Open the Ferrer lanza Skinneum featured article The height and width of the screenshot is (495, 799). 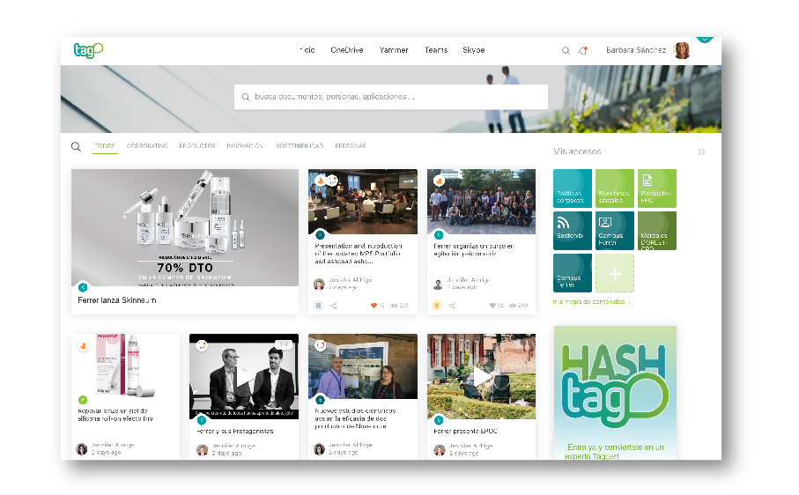117,300
